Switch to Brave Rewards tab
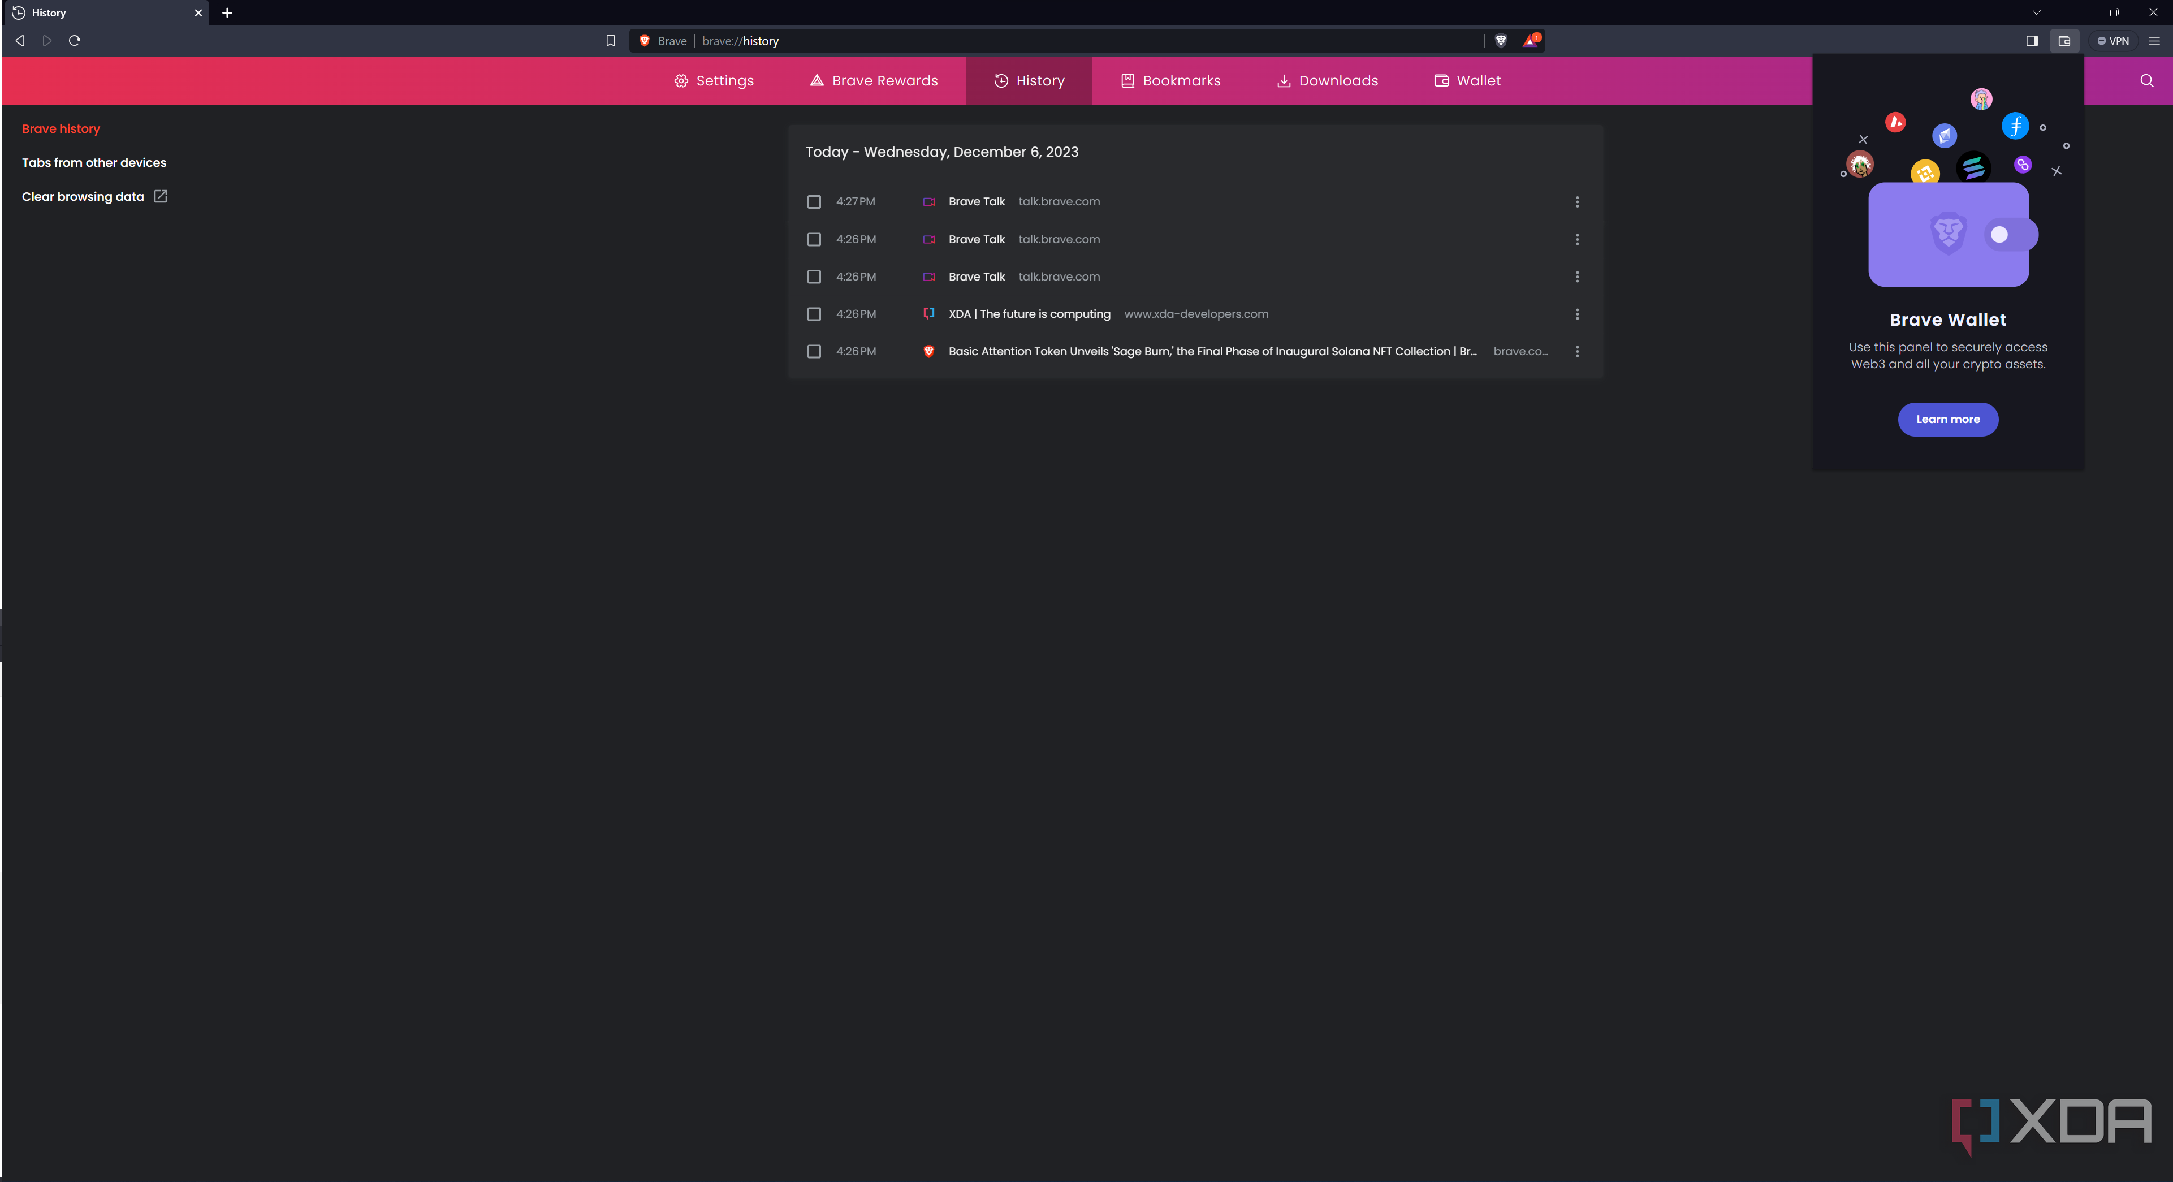The image size is (2173, 1182). 874,81
